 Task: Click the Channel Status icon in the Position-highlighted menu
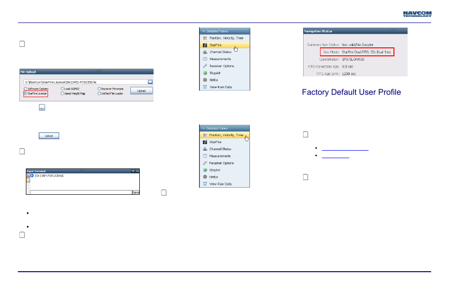click(205, 149)
